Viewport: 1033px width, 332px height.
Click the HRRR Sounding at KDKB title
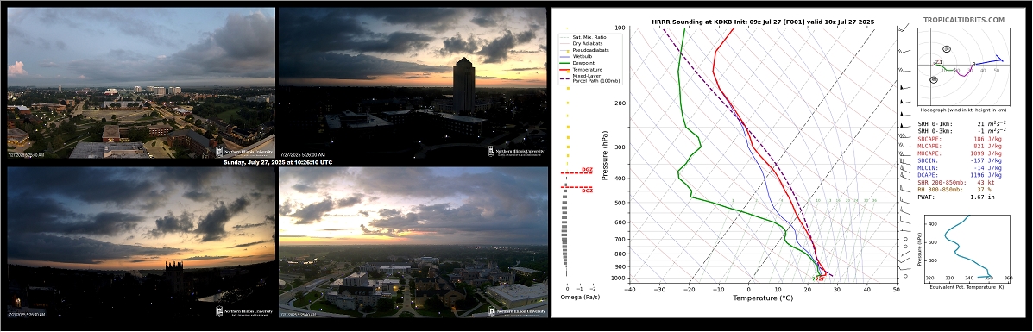point(763,22)
